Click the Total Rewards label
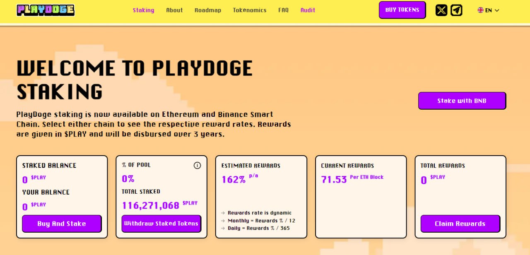Viewport: 530px width, 255px height. point(443,166)
